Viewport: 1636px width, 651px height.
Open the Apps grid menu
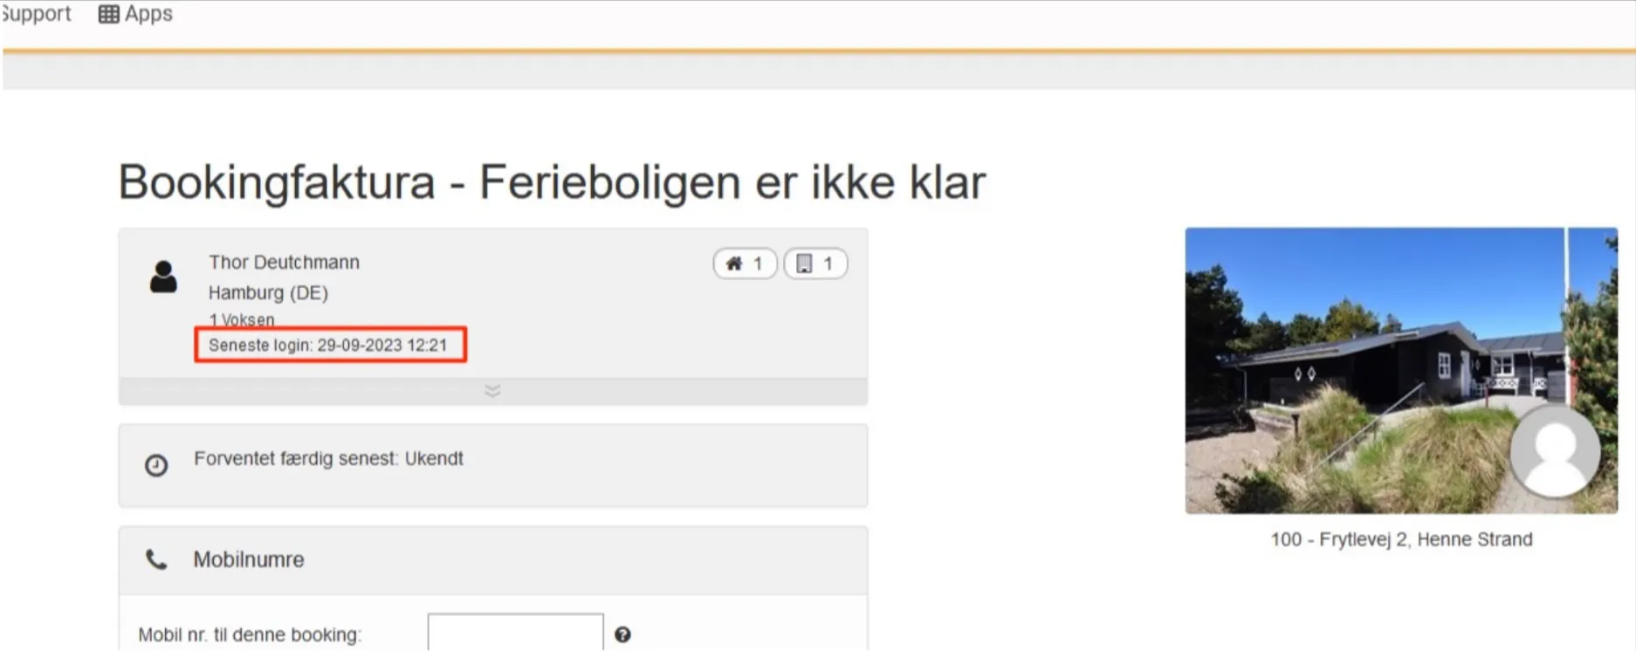[x=135, y=14]
